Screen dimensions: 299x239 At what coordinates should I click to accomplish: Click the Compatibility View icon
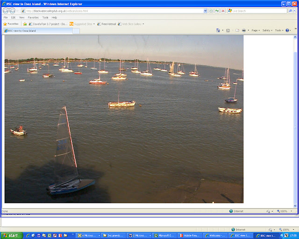211,11
